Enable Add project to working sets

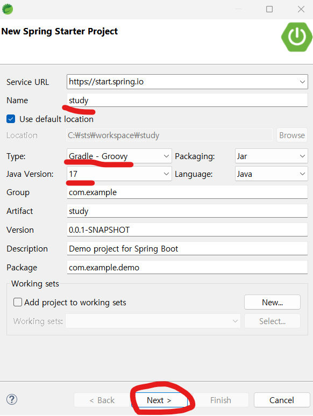[18, 302]
